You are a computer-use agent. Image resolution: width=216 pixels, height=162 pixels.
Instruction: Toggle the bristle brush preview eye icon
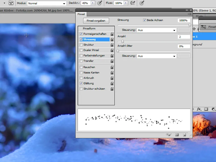pos(169,135)
